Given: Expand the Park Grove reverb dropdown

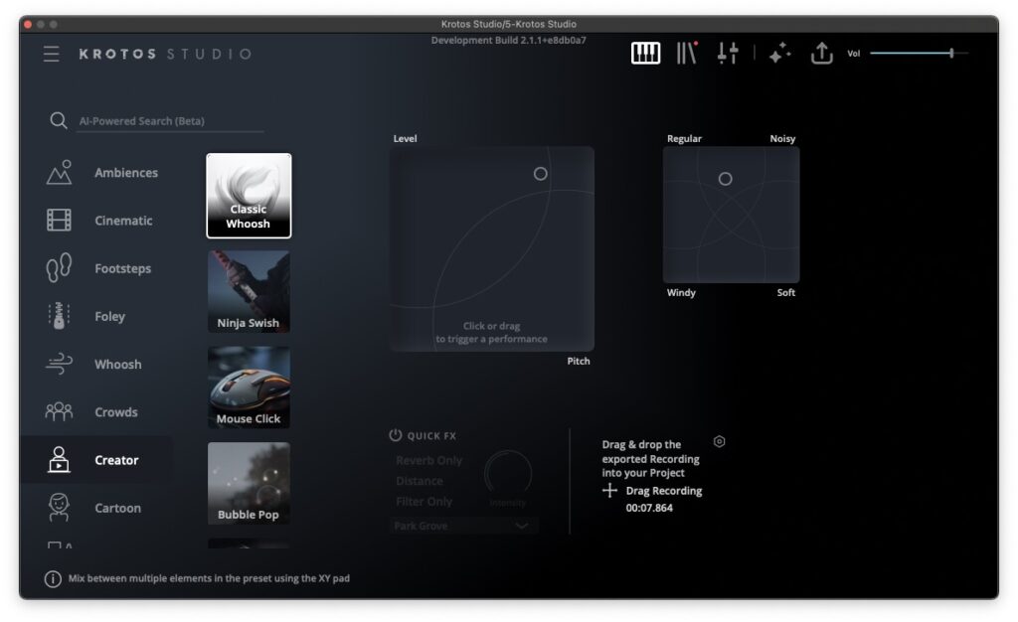Looking at the screenshot, I should pyautogui.click(x=463, y=526).
